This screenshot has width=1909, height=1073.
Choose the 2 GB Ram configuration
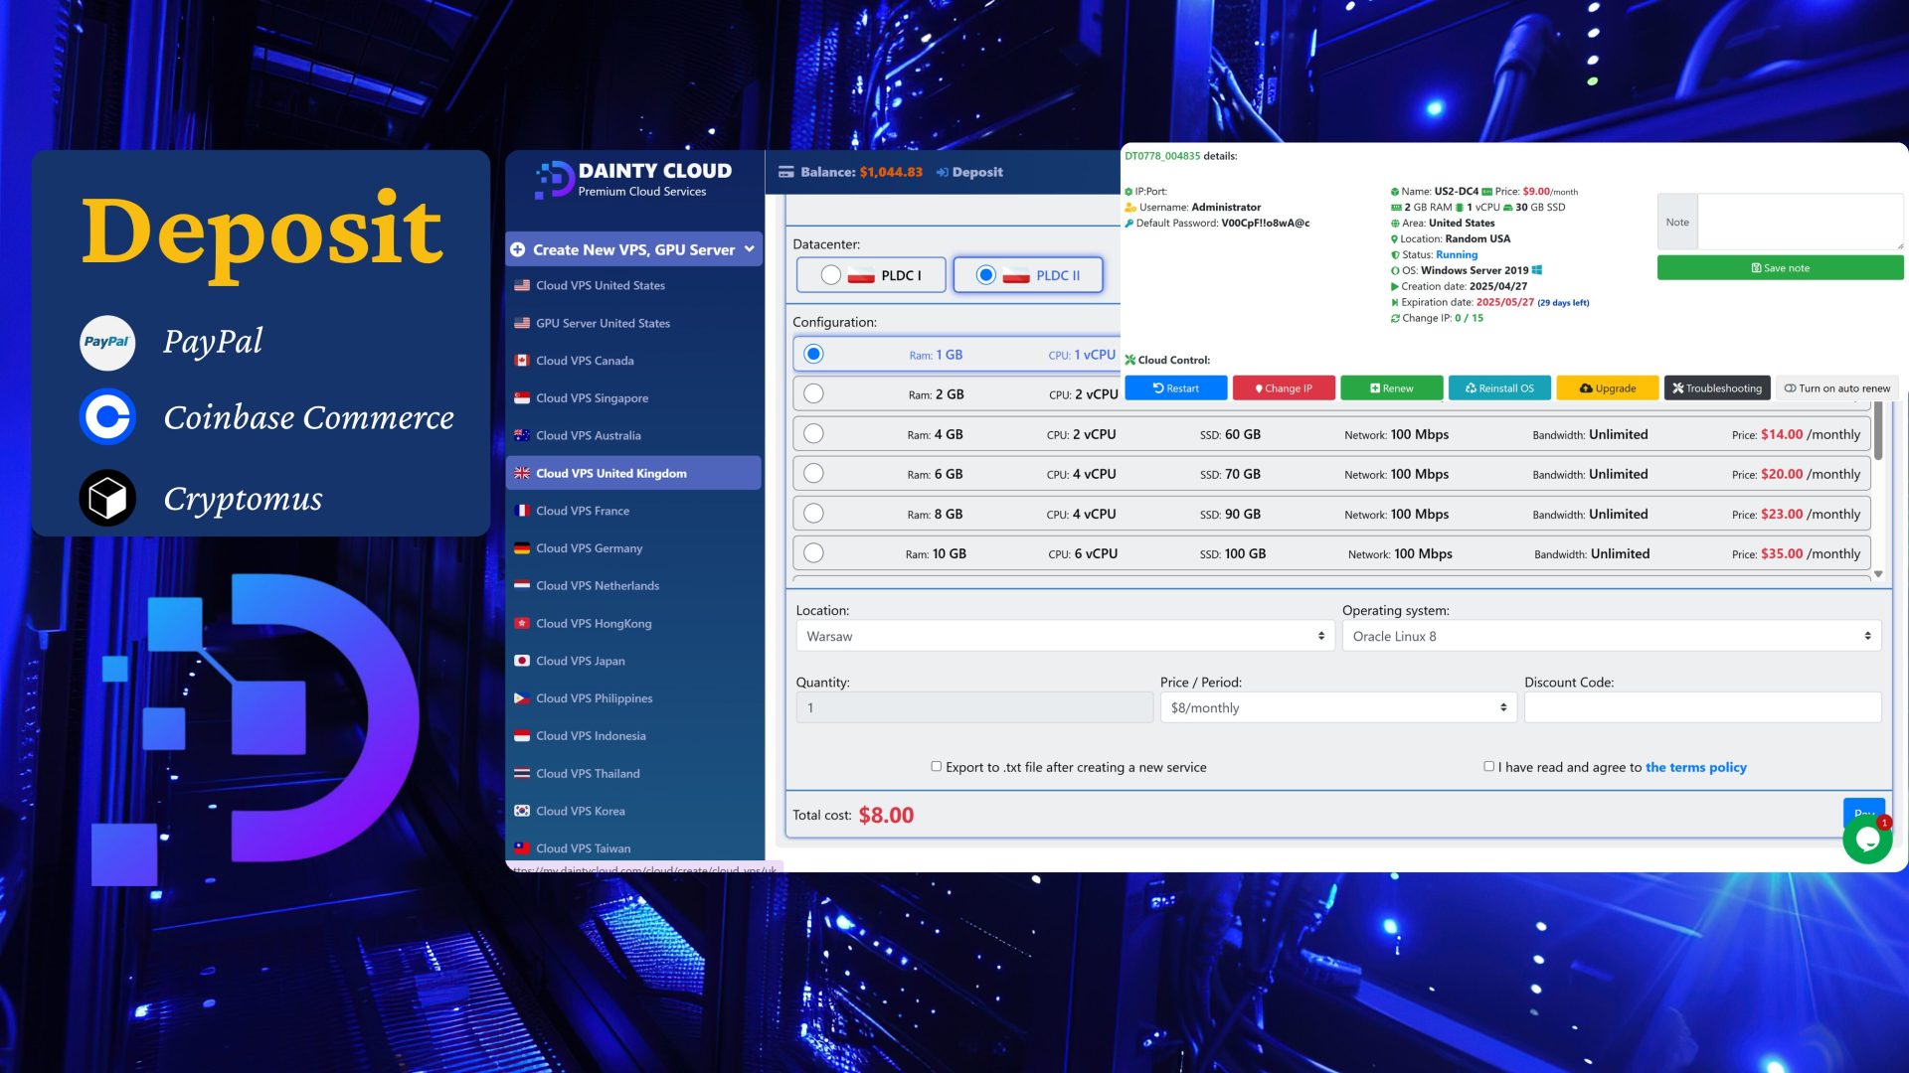tap(813, 393)
